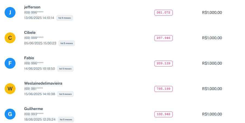Click the "há 5 meses" tag beside 13/06/2025
Viewport: 245px width, 123px height.
point(65,18)
